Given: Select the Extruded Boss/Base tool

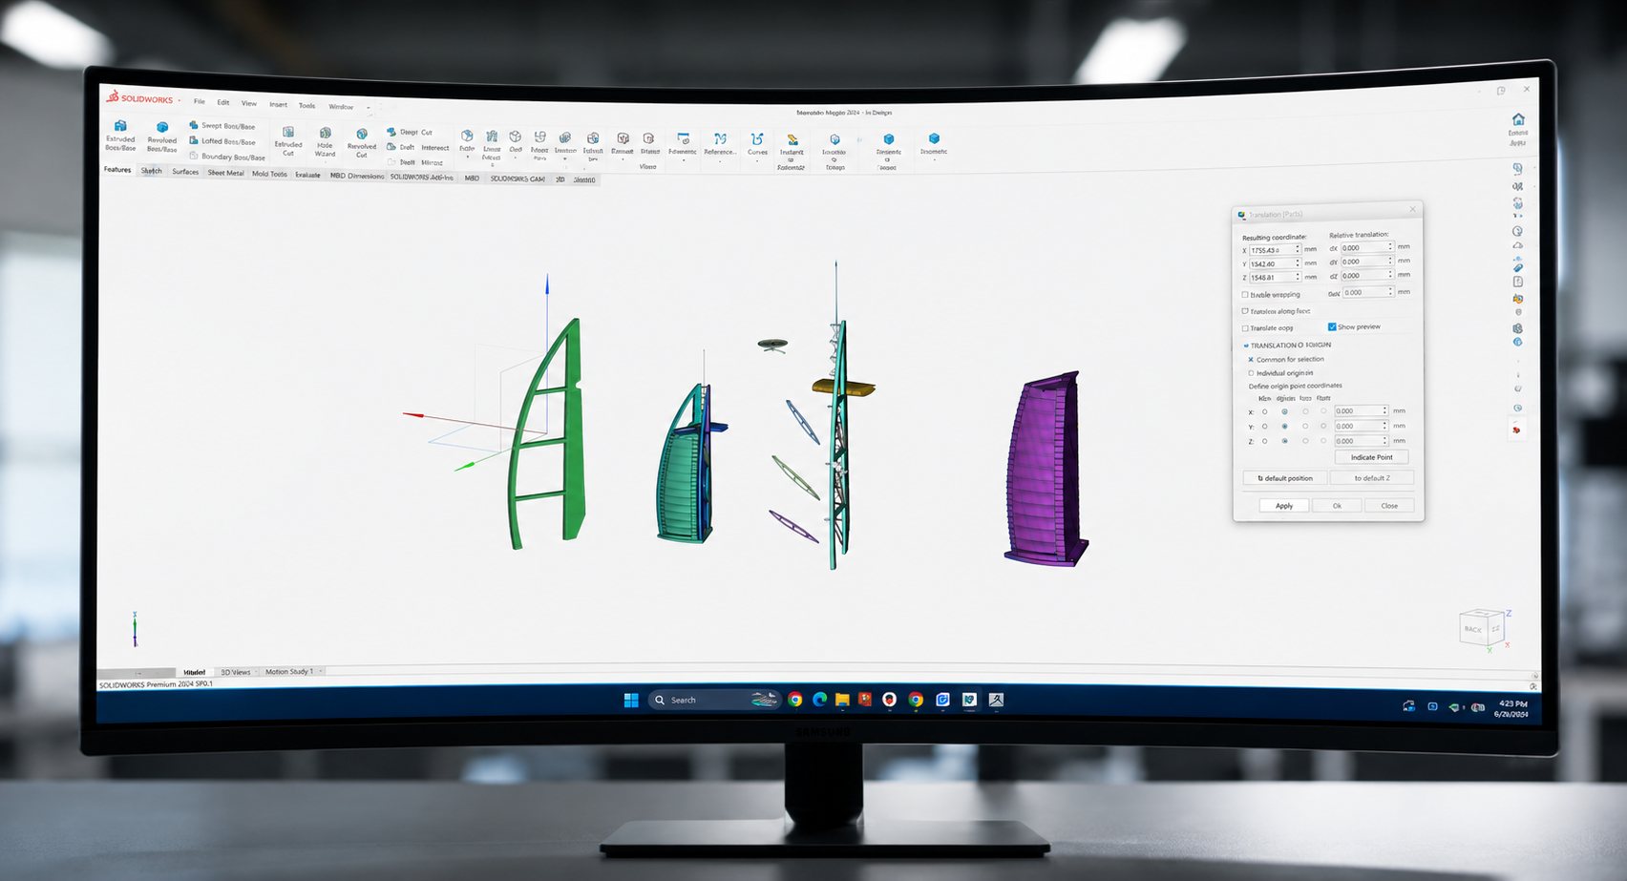Looking at the screenshot, I should [x=120, y=136].
